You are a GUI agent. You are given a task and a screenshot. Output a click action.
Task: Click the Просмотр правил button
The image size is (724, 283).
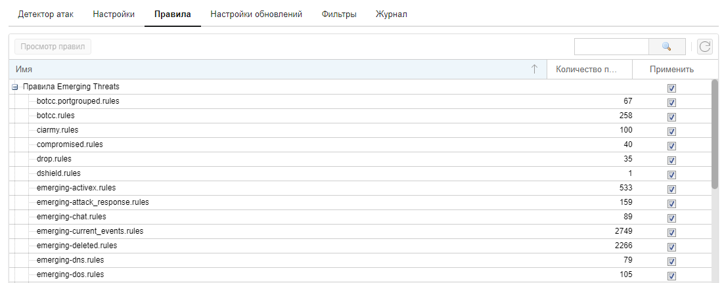pyautogui.click(x=53, y=47)
